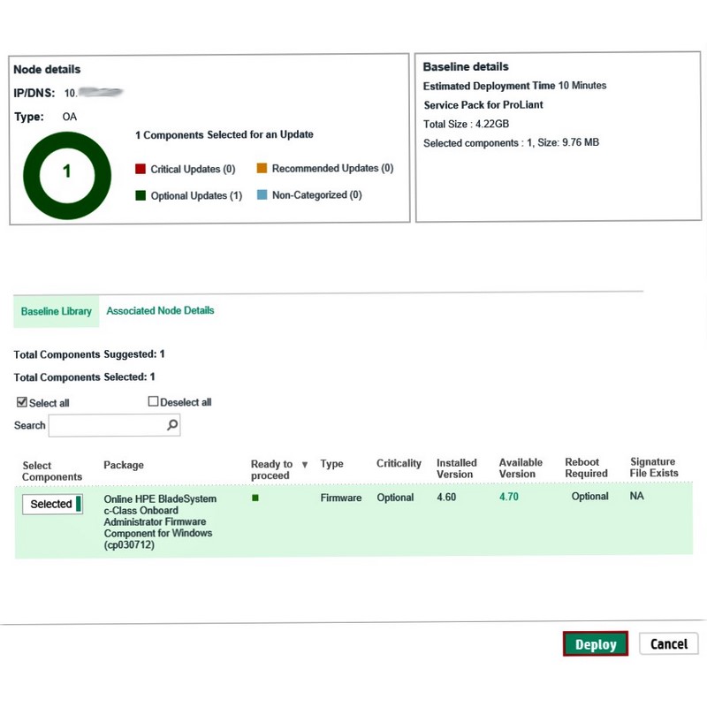Click the orange Recommended Updates legend swatch
The height and width of the screenshot is (707, 707).
click(262, 168)
